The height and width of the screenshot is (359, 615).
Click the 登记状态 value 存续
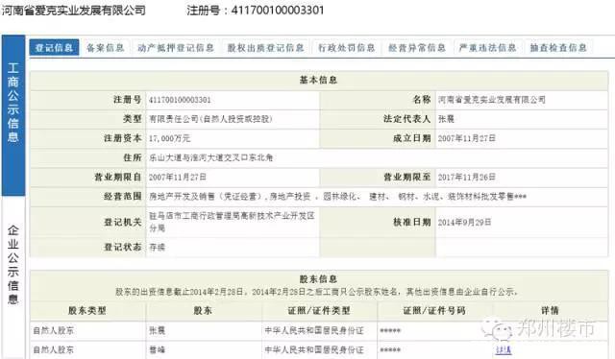[x=157, y=248]
